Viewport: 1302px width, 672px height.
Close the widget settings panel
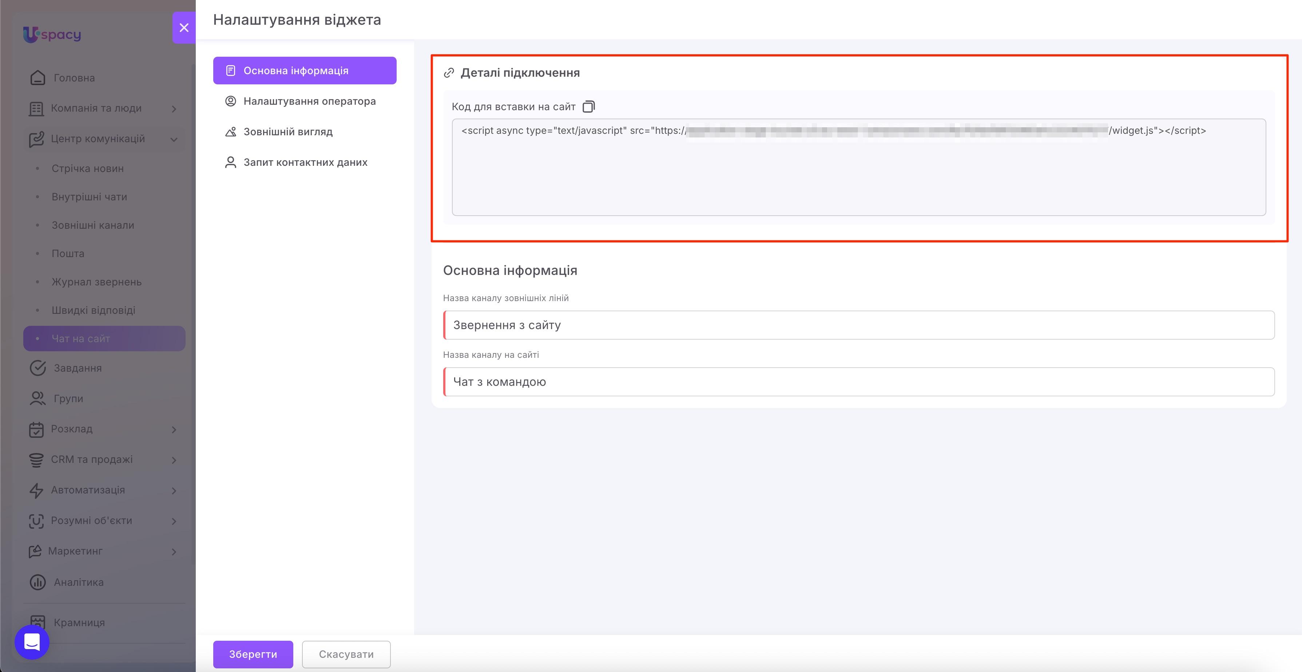click(x=184, y=28)
